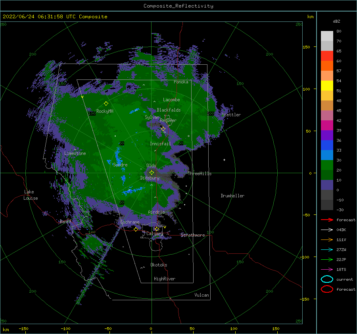
Task: Click the Innisfail city label
Action: coord(160,144)
